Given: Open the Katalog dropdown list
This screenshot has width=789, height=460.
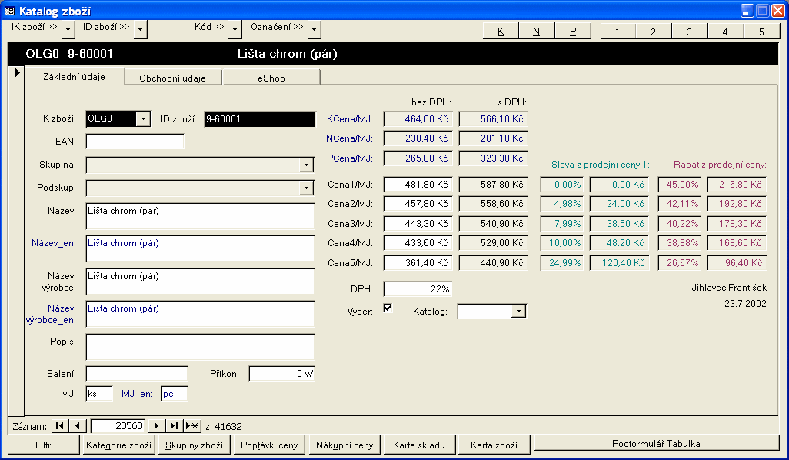Looking at the screenshot, I should [519, 312].
